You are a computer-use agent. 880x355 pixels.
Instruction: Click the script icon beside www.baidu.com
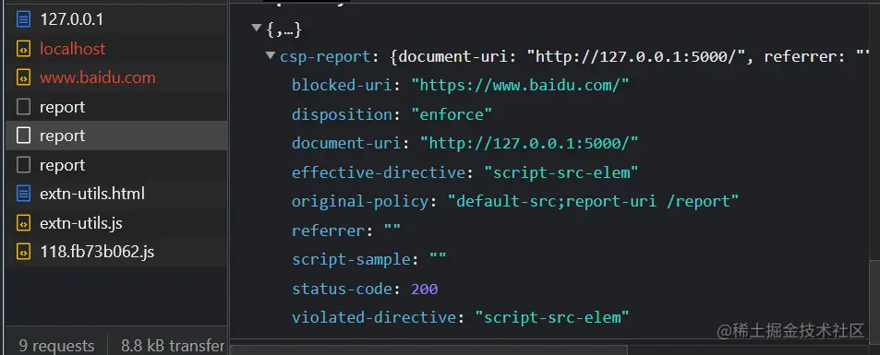pos(23,78)
